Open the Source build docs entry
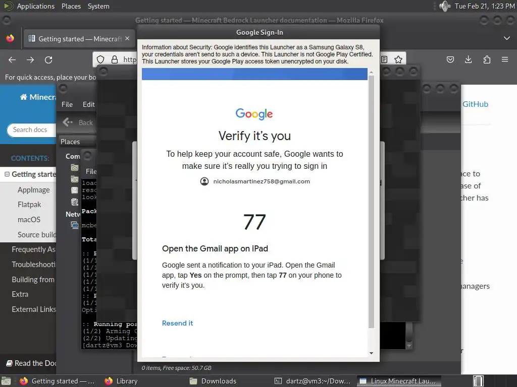Image resolution: width=517 pixels, height=387 pixels. 36,235
